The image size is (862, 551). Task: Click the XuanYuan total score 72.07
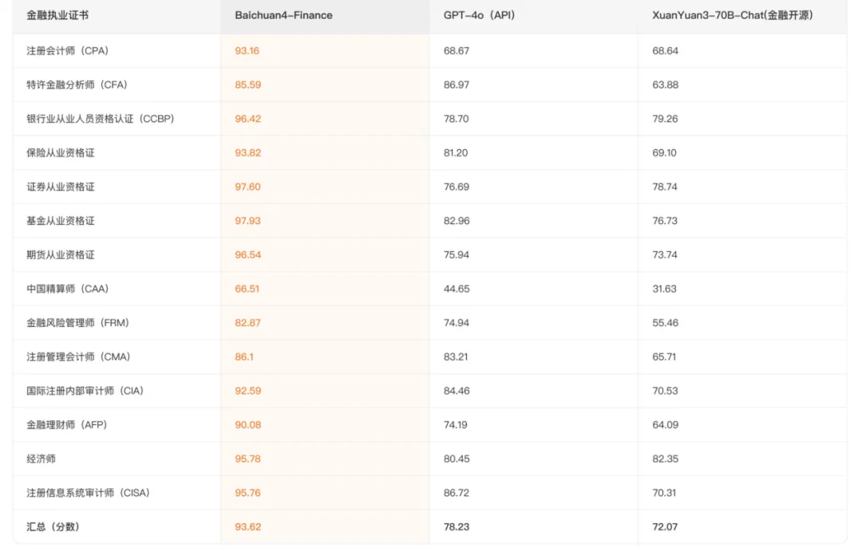coord(665,527)
